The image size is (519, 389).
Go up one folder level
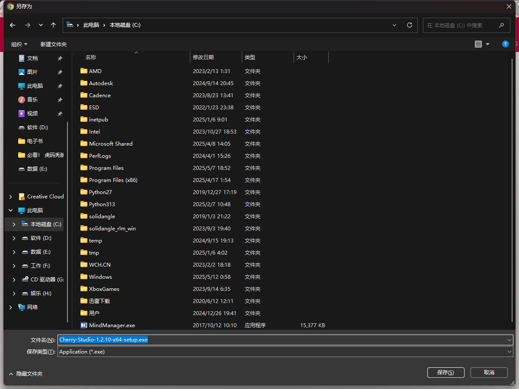click(x=53, y=25)
